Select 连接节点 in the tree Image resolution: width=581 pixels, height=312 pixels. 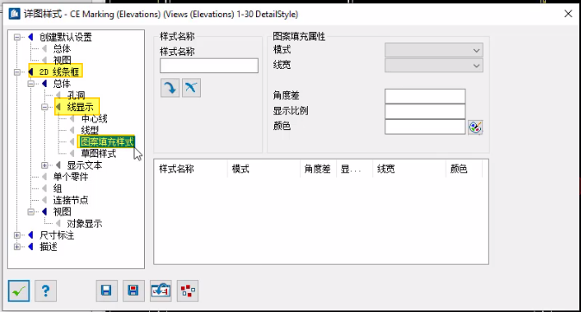tap(71, 201)
